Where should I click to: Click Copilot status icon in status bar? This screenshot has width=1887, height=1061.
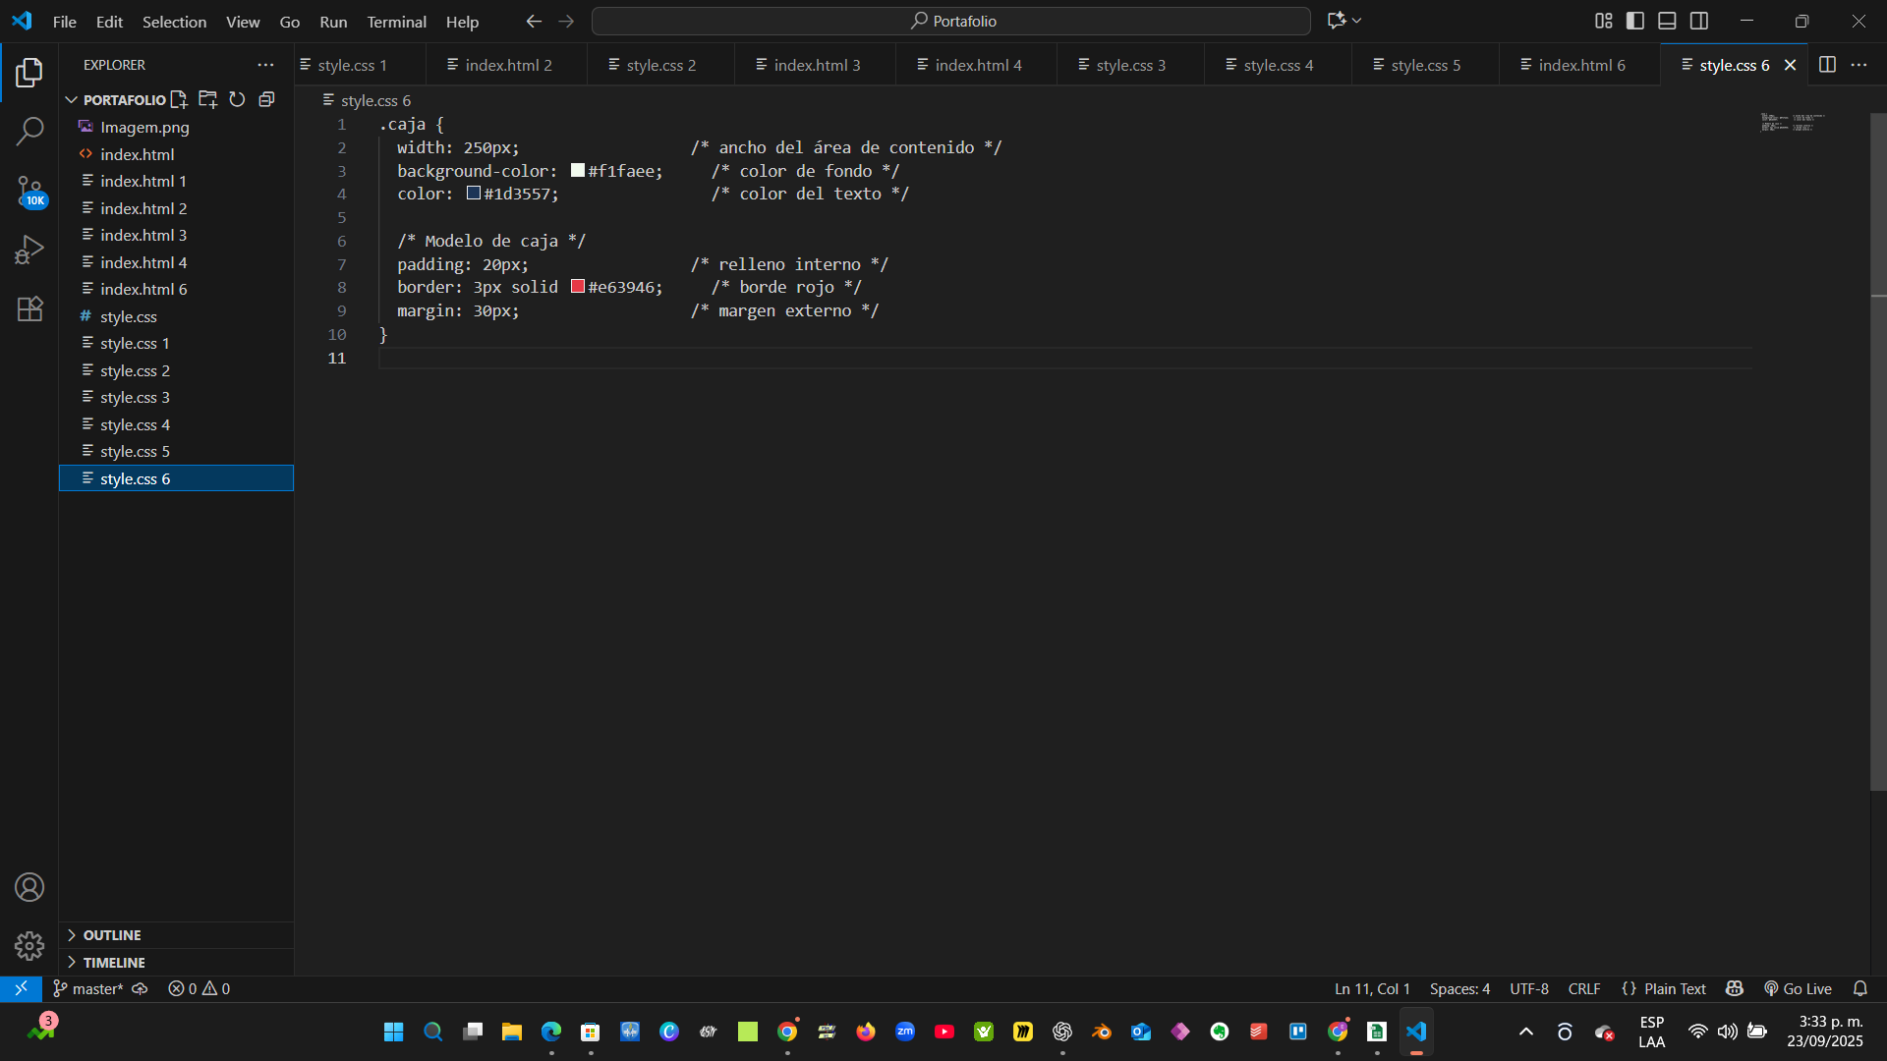1735,988
